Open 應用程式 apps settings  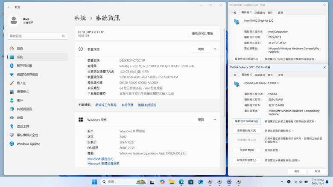(x=38, y=92)
